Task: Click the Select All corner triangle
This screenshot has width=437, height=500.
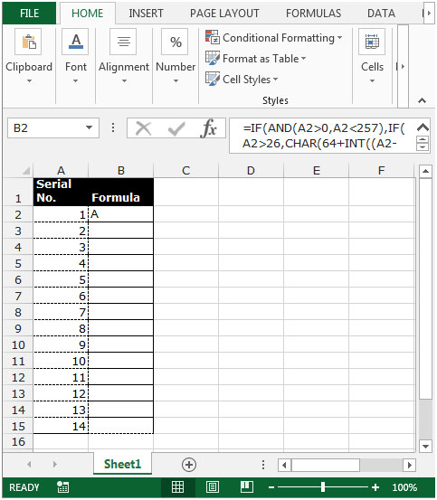Action: 26,171
